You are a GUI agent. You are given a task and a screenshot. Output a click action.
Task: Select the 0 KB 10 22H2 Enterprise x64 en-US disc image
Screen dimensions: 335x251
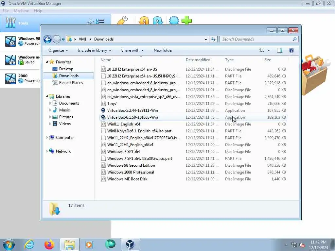tap(132, 69)
